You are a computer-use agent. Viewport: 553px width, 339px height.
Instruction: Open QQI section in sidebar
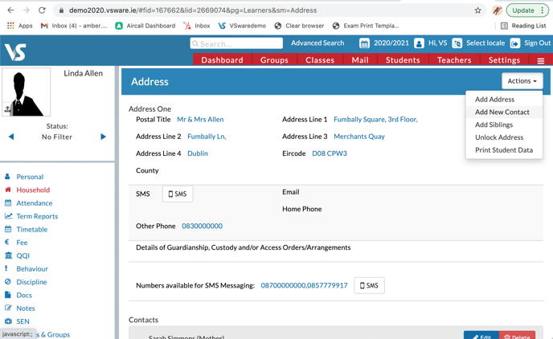(23, 255)
